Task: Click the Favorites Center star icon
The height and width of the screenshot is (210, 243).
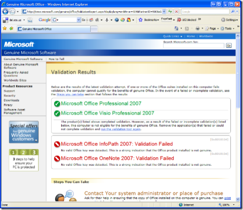Action: [x=5, y=28]
